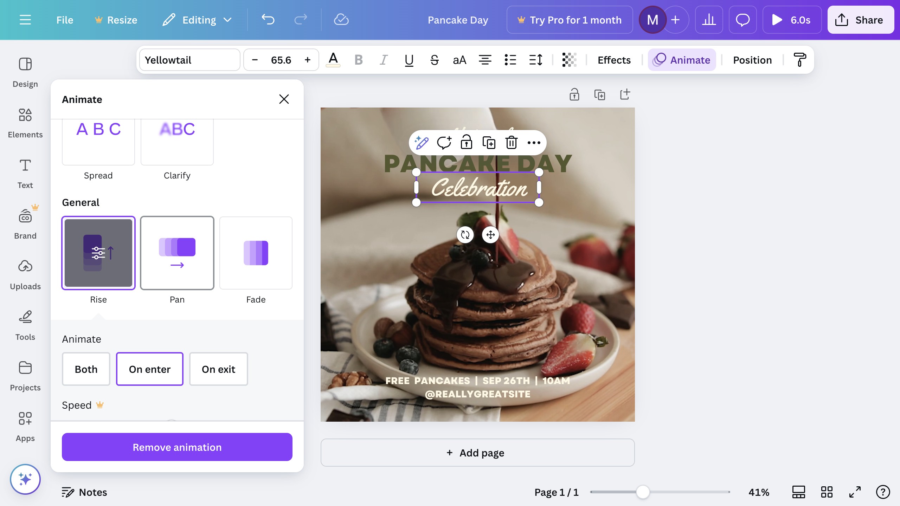This screenshot has width=900, height=506.
Task: Play the 6.0s presentation preview
Action: 792,20
